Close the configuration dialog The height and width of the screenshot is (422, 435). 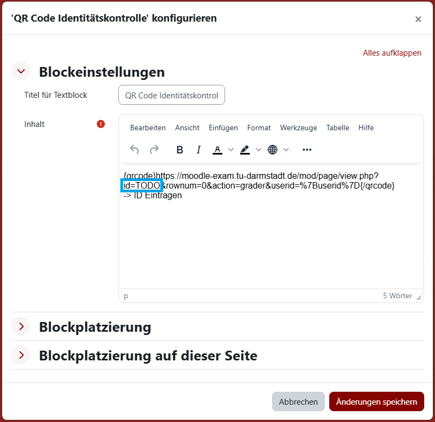pyautogui.click(x=418, y=19)
